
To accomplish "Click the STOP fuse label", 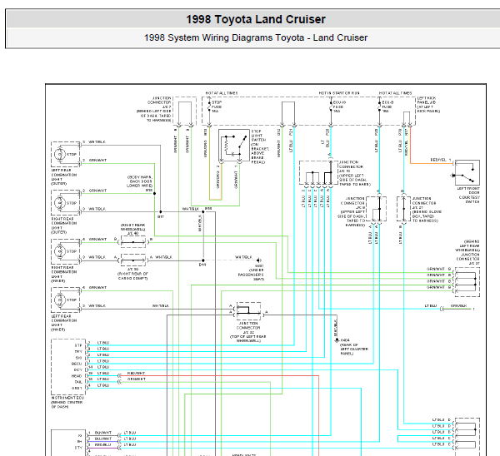I will tap(216, 107).
